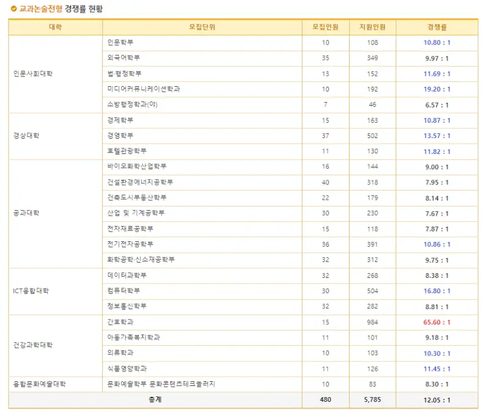This screenshot has height=416, width=489.
Task: Click the 16.80 : 1 competition ratio
Action: 437,291
